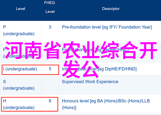The image size is (161, 115).
Task: Click the F (undergraduate) level cell
Action: [x=19, y=53]
